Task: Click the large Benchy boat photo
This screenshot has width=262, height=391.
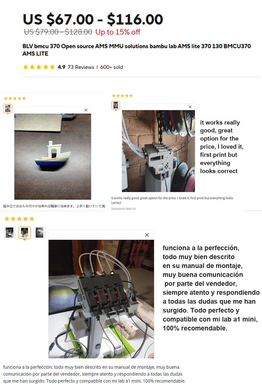Action: [x=53, y=157]
